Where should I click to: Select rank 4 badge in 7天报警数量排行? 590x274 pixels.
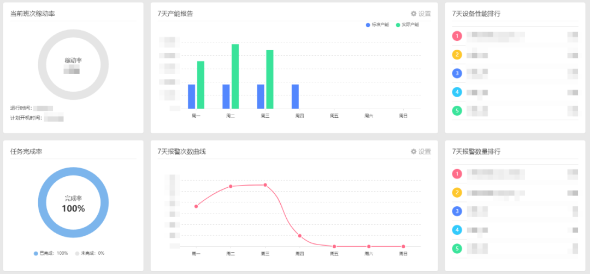coord(457,230)
